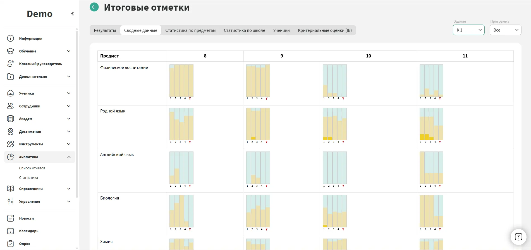531x250 pixels.
Task: Click the Физическое воспитание grade 8 chart
Action: pos(181,81)
